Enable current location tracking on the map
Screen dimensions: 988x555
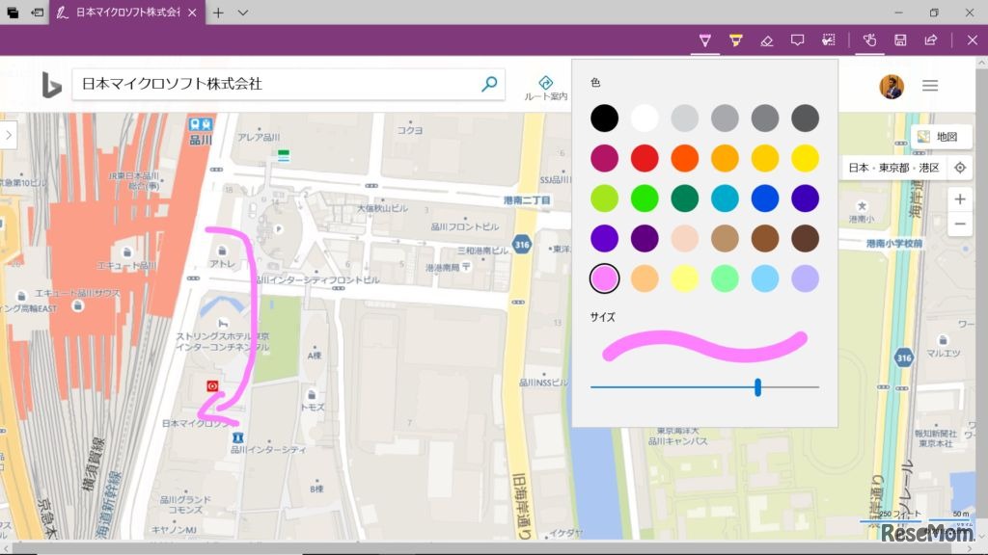pos(959,168)
